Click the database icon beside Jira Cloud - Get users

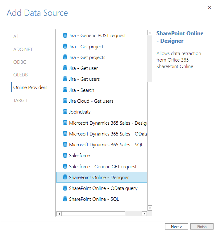pyautogui.click(x=65, y=101)
